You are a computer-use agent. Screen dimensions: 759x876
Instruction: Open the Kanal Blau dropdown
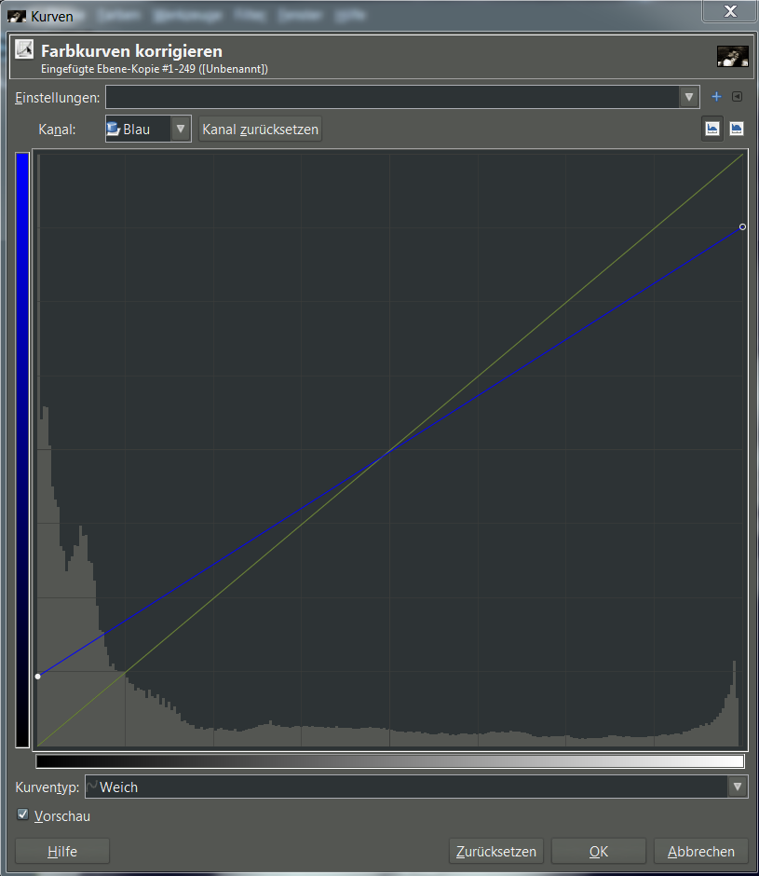(148, 129)
